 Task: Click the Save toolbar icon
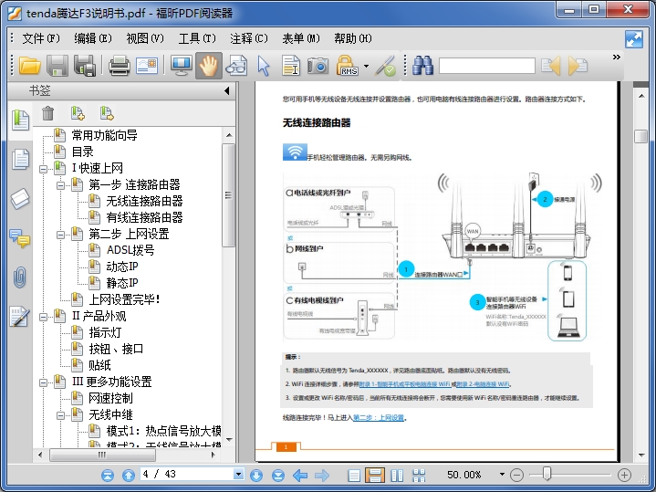(x=57, y=66)
